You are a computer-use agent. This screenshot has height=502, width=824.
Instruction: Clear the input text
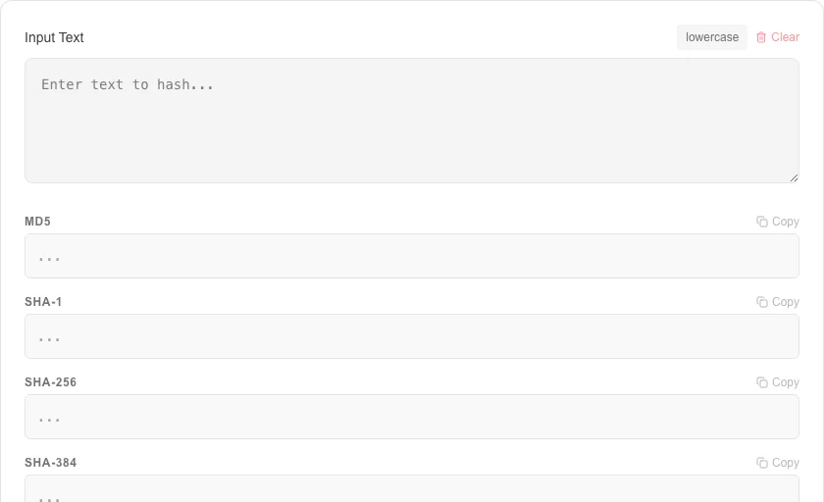778,37
